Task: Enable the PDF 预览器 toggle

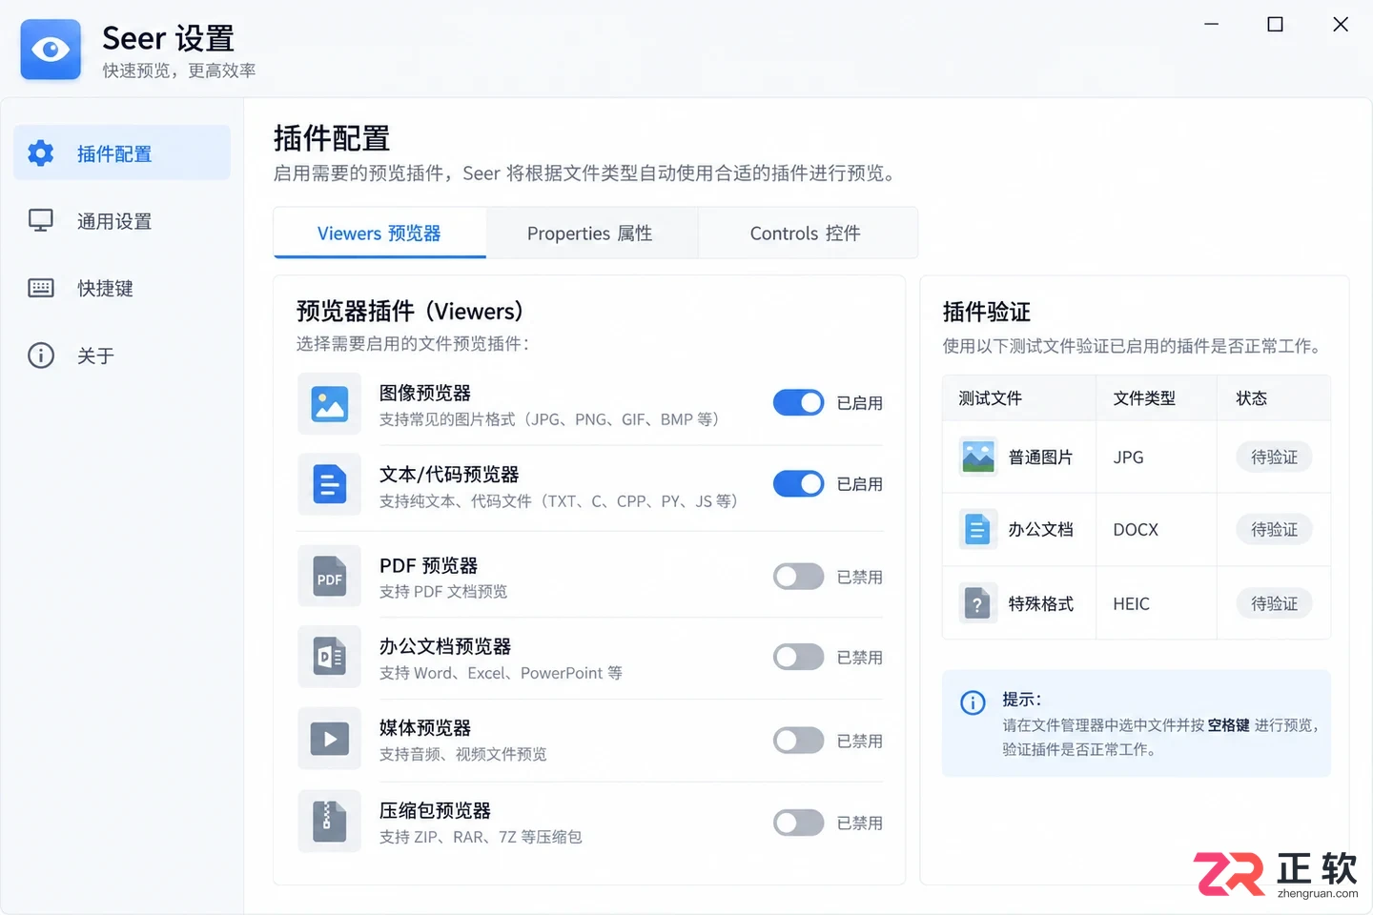Action: pos(799,577)
